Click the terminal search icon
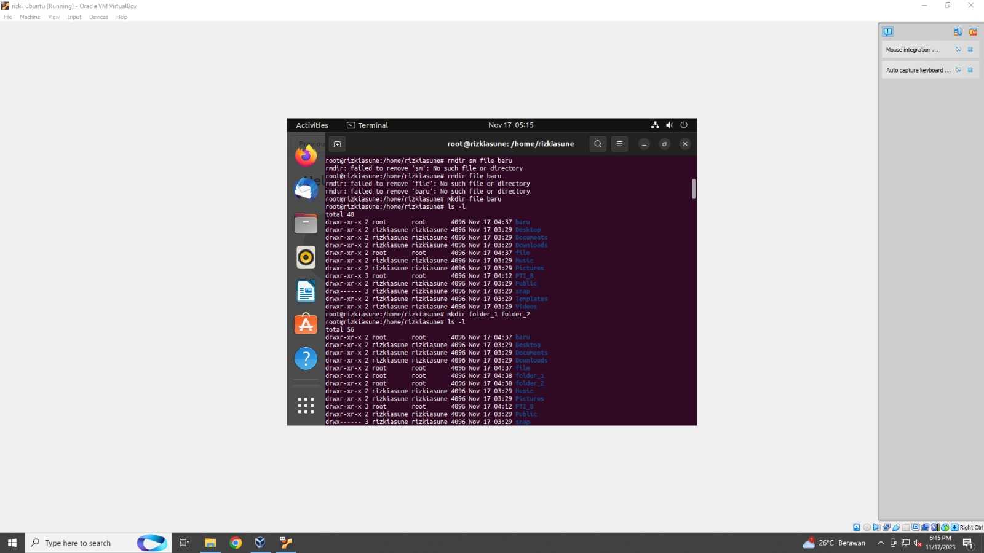984x553 pixels. pos(598,144)
